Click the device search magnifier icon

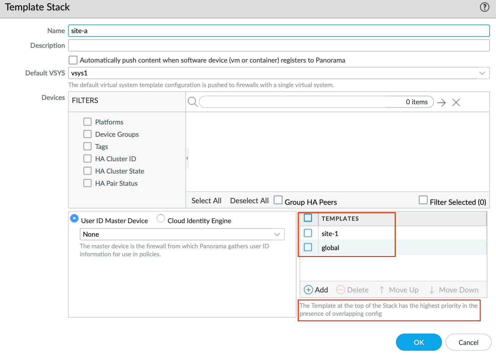pos(192,102)
